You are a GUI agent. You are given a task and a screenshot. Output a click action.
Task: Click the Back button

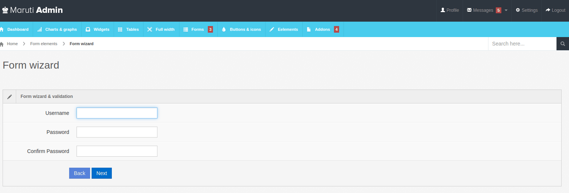click(x=80, y=173)
